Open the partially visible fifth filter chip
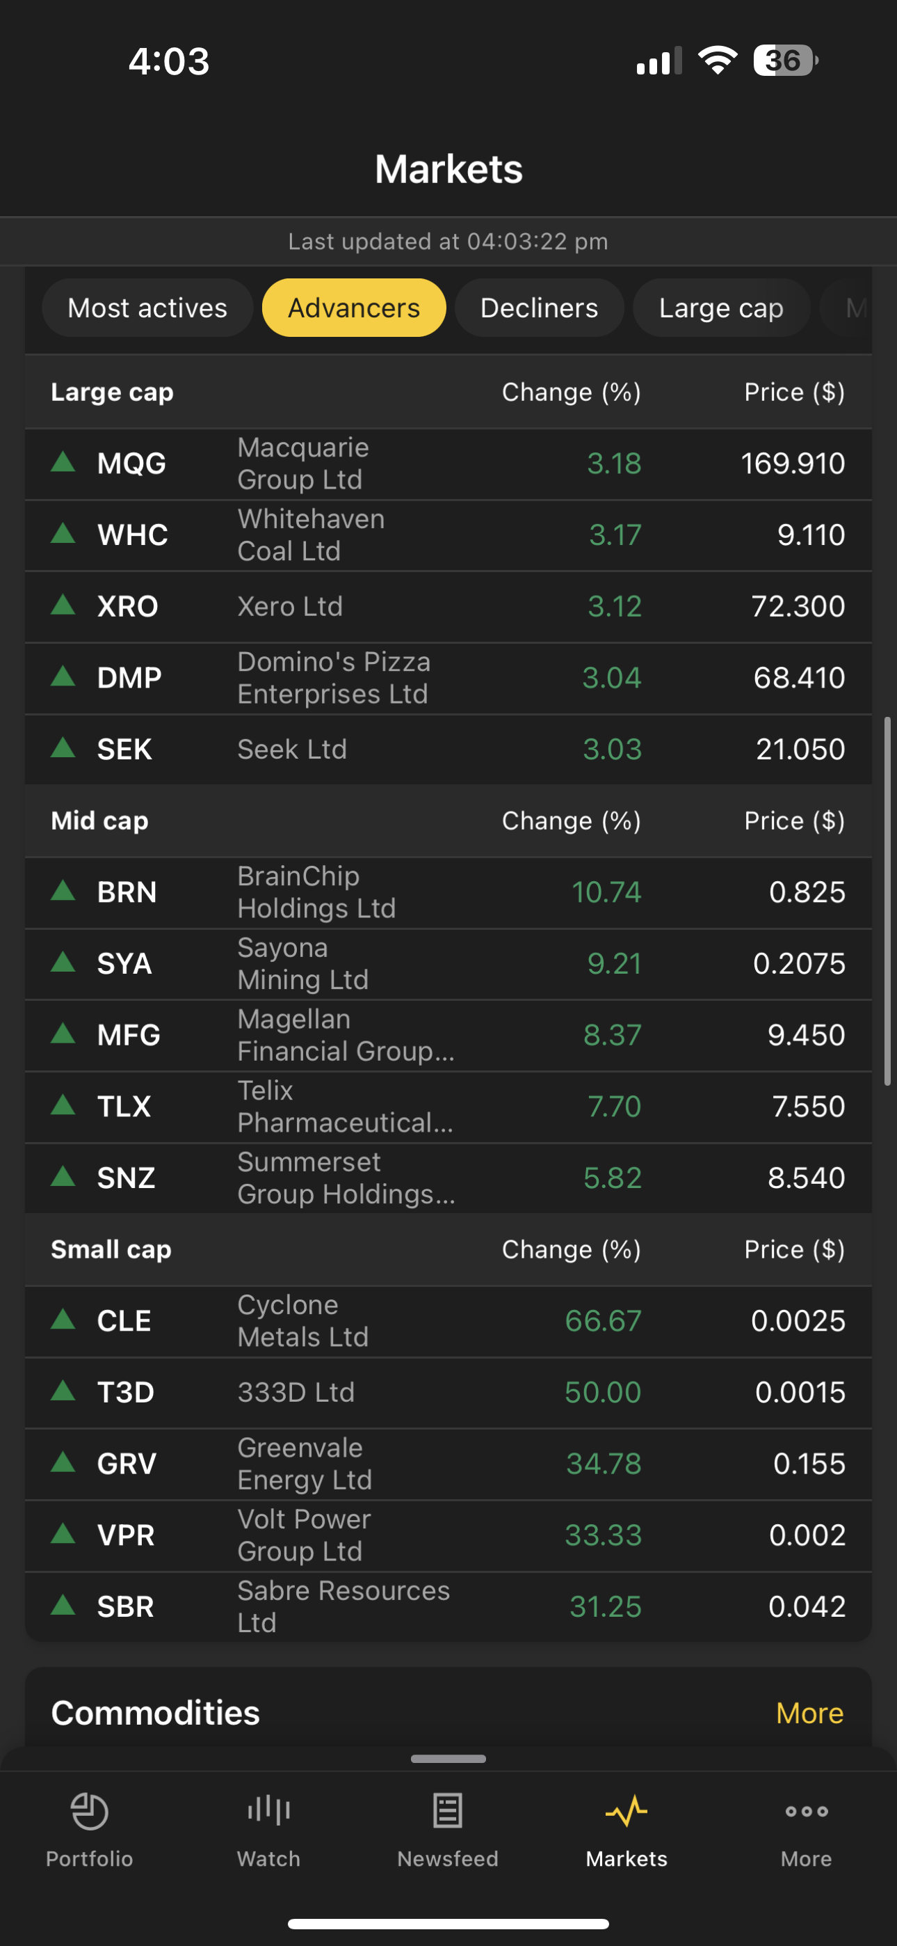This screenshot has height=1946, width=897. (852, 308)
